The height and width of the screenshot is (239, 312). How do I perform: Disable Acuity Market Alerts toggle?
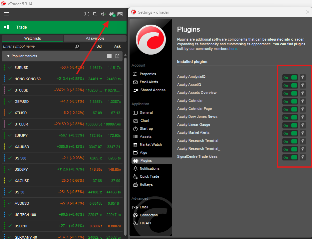[290, 133]
